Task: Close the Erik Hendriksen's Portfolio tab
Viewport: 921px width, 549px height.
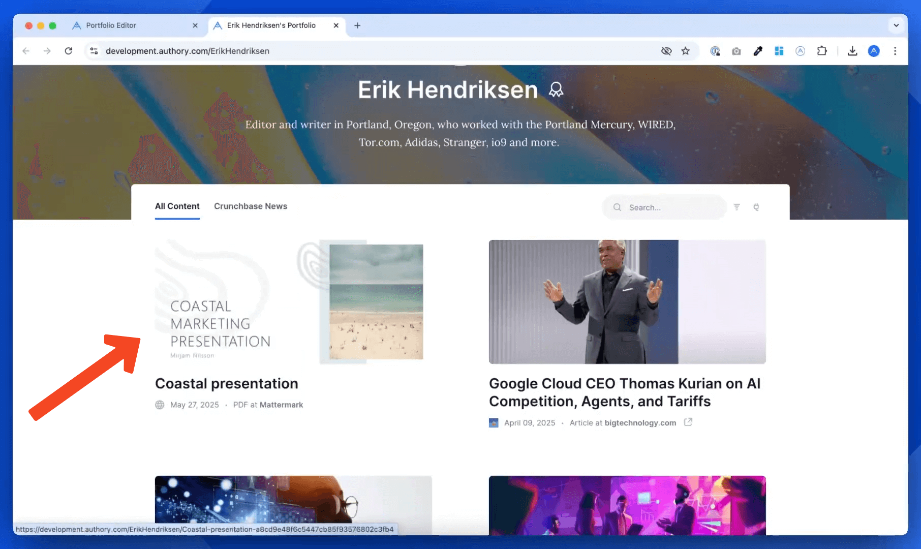Action: pos(336,25)
